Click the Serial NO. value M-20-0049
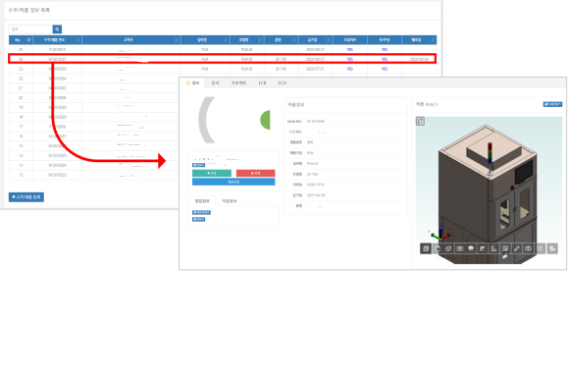This screenshot has width=569, height=377. coord(315,122)
